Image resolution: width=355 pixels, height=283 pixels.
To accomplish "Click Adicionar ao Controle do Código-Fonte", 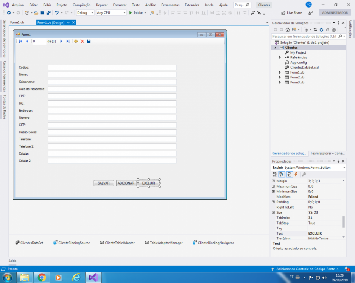I will point(305,269).
